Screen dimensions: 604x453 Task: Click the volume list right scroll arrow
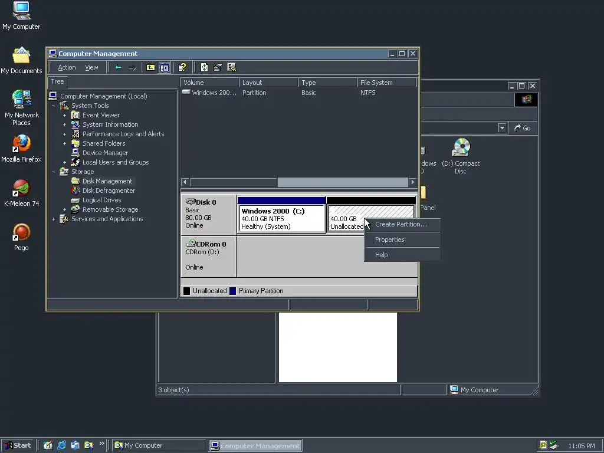(412, 182)
